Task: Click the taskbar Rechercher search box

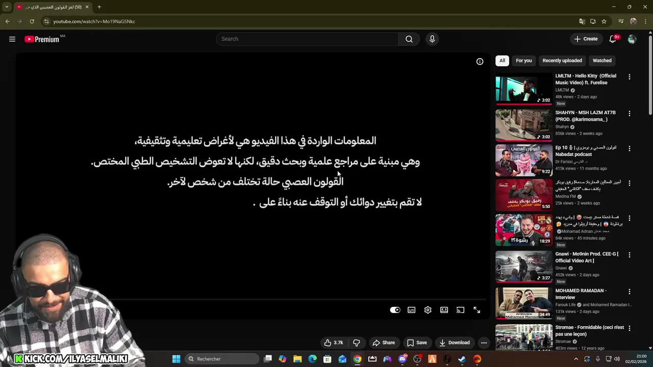Action: (221, 359)
